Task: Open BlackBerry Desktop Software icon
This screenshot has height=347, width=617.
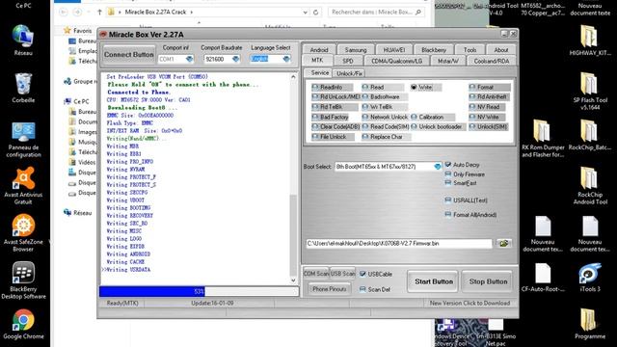Action: (23, 280)
